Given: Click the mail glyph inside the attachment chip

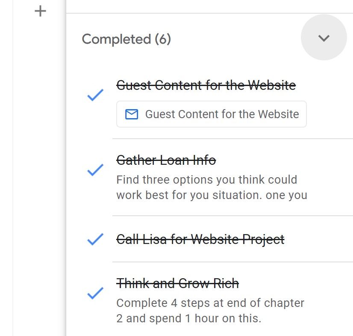Looking at the screenshot, I should [131, 114].
